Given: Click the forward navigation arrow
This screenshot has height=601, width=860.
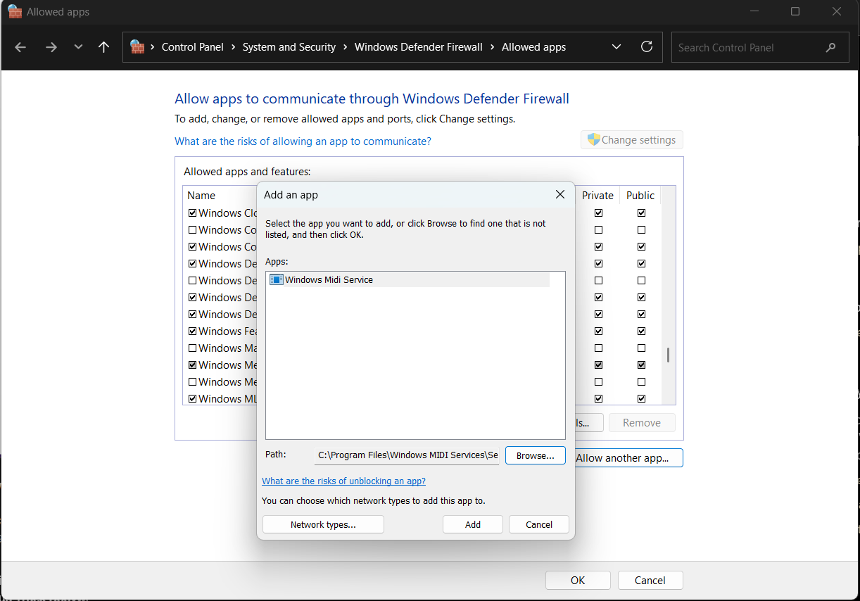Looking at the screenshot, I should click(51, 47).
